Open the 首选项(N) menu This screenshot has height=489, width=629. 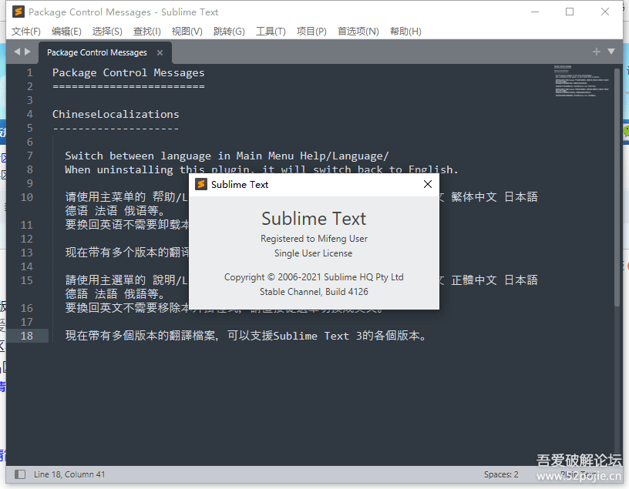click(358, 31)
